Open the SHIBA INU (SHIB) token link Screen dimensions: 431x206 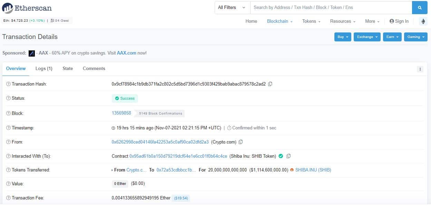(313, 170)
